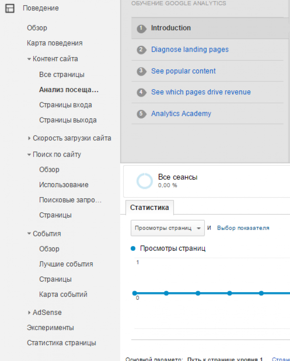290x361 pixels.
Task: Collapse the События section
Action: (29, 234)
